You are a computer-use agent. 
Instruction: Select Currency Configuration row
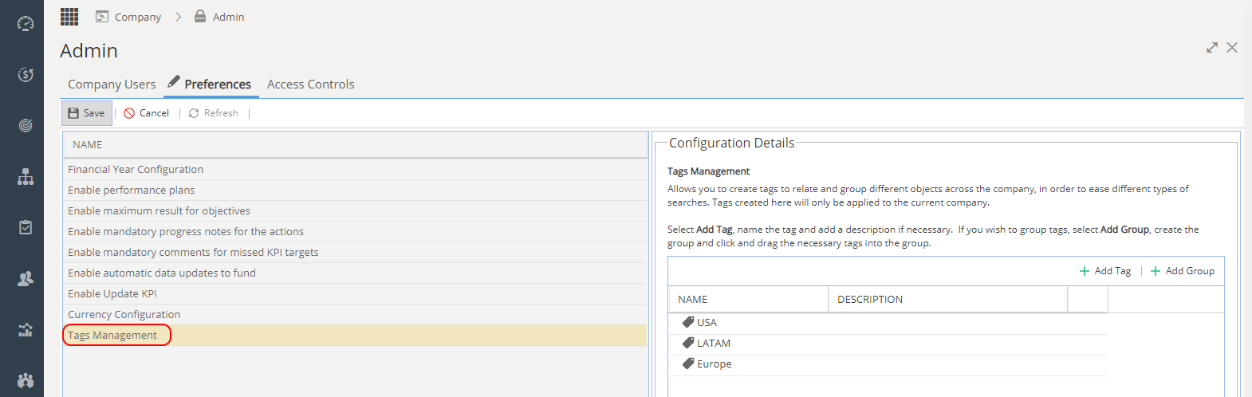point(355,315)
